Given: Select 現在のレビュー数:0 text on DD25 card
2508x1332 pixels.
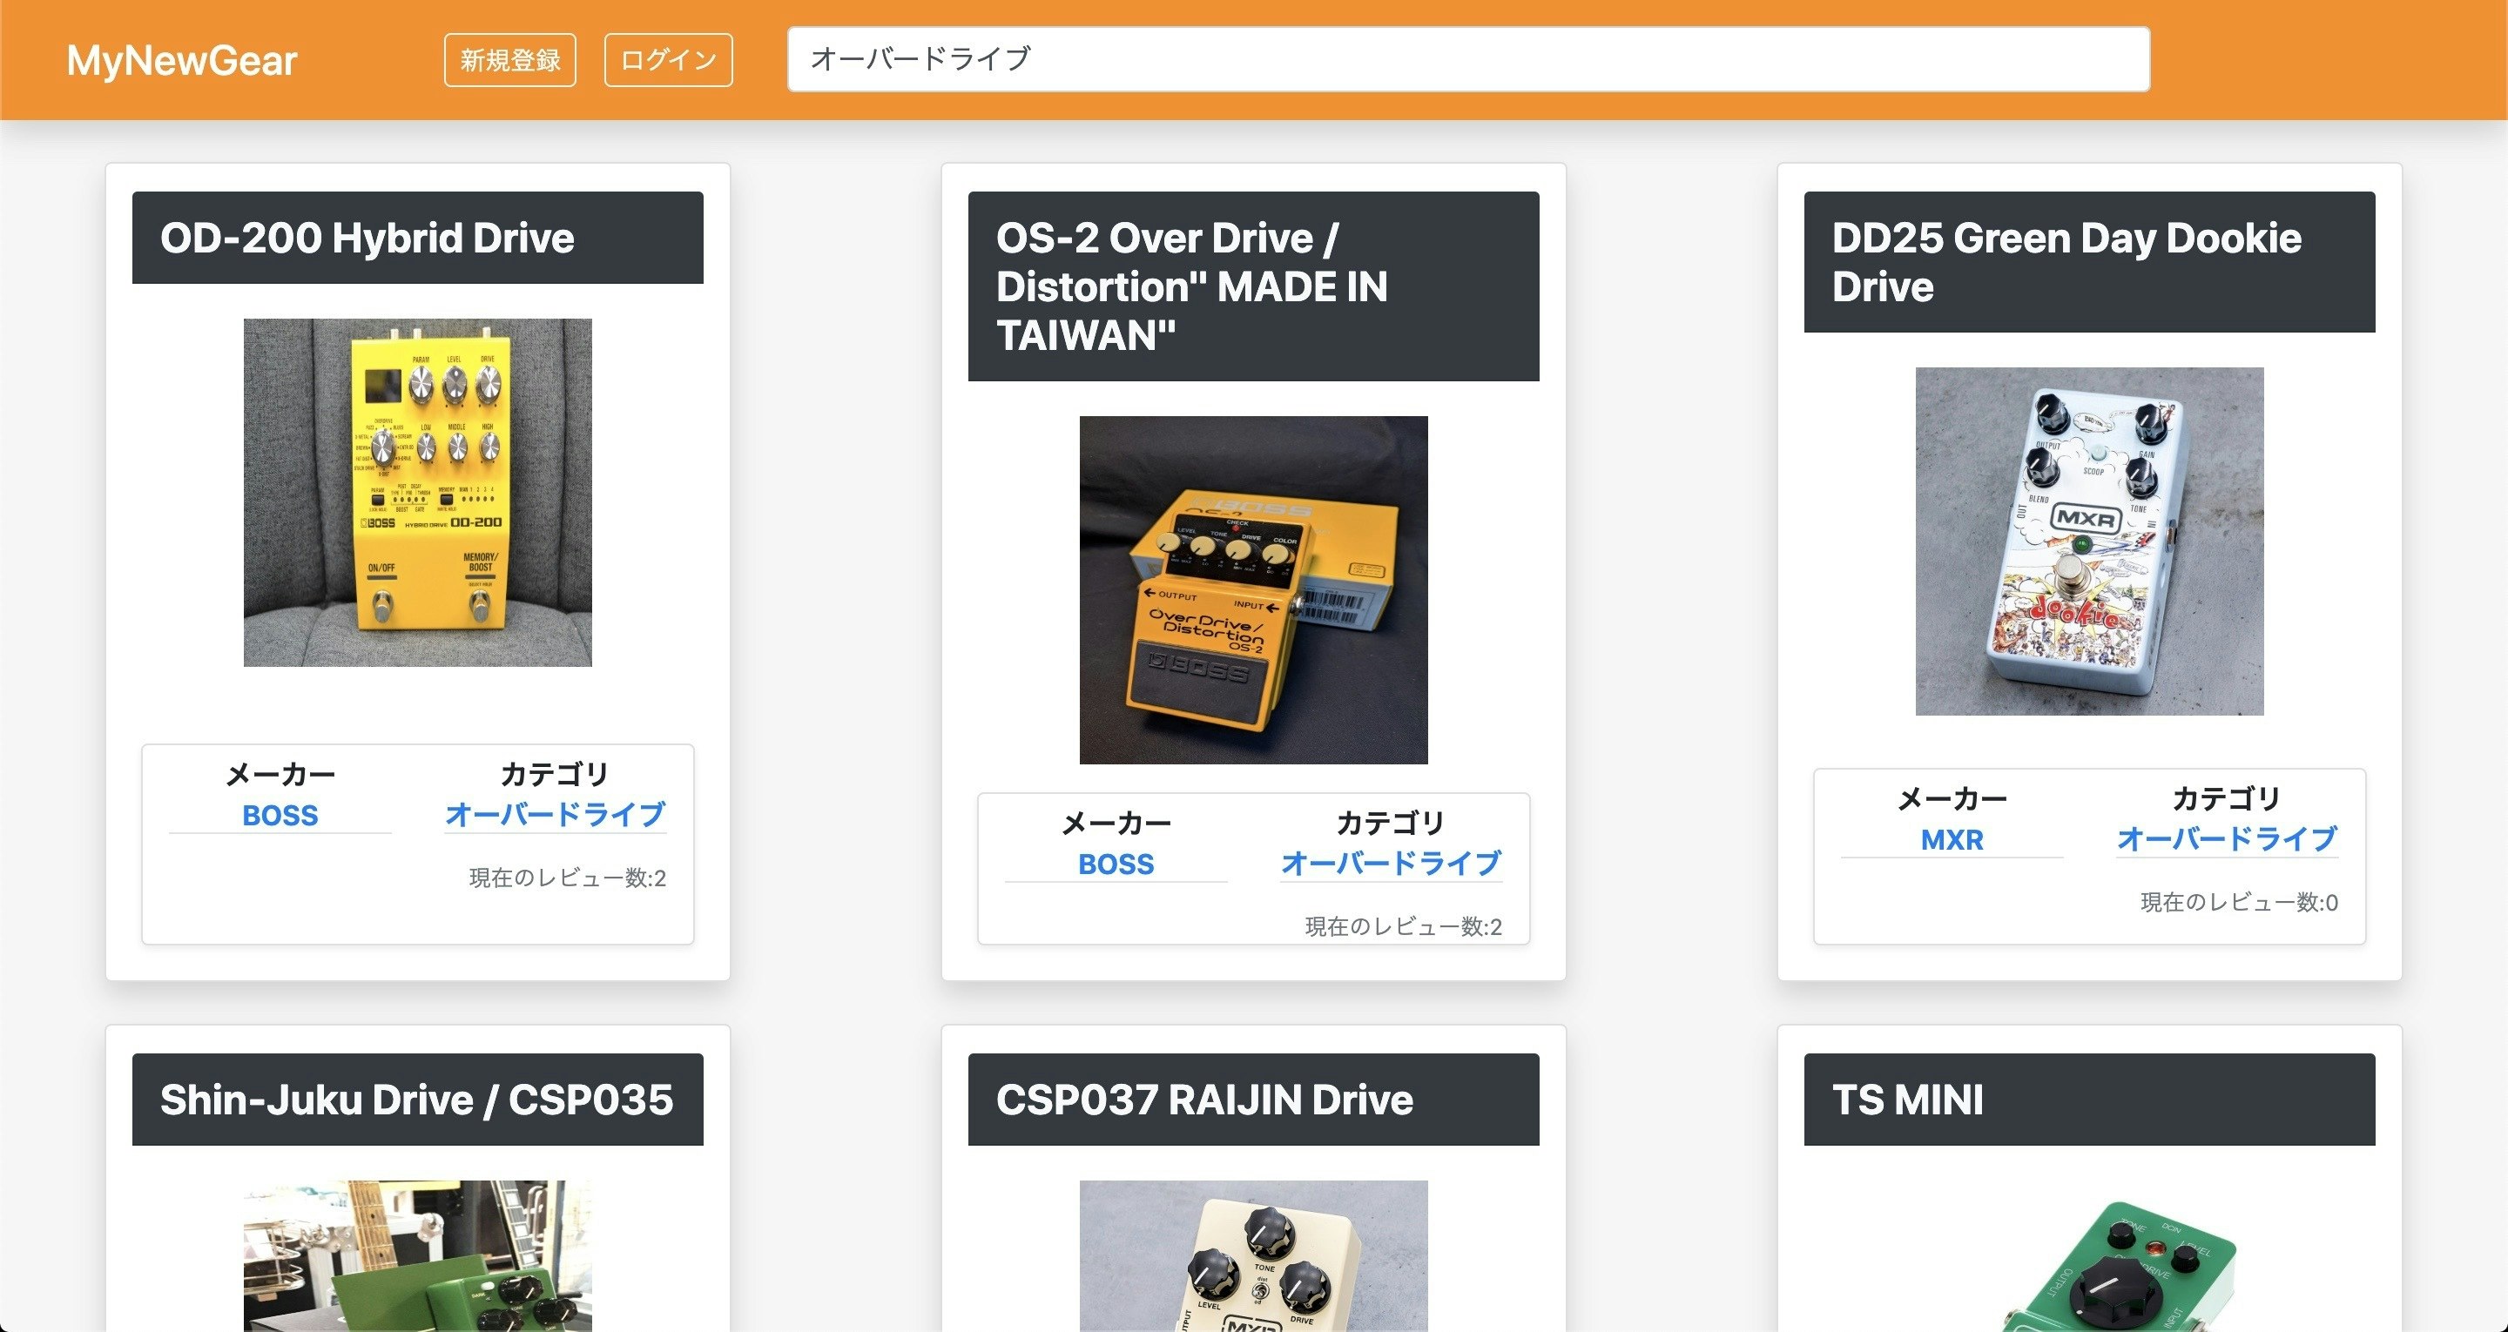Looking at the screenshot, I should coord(2239,903).
